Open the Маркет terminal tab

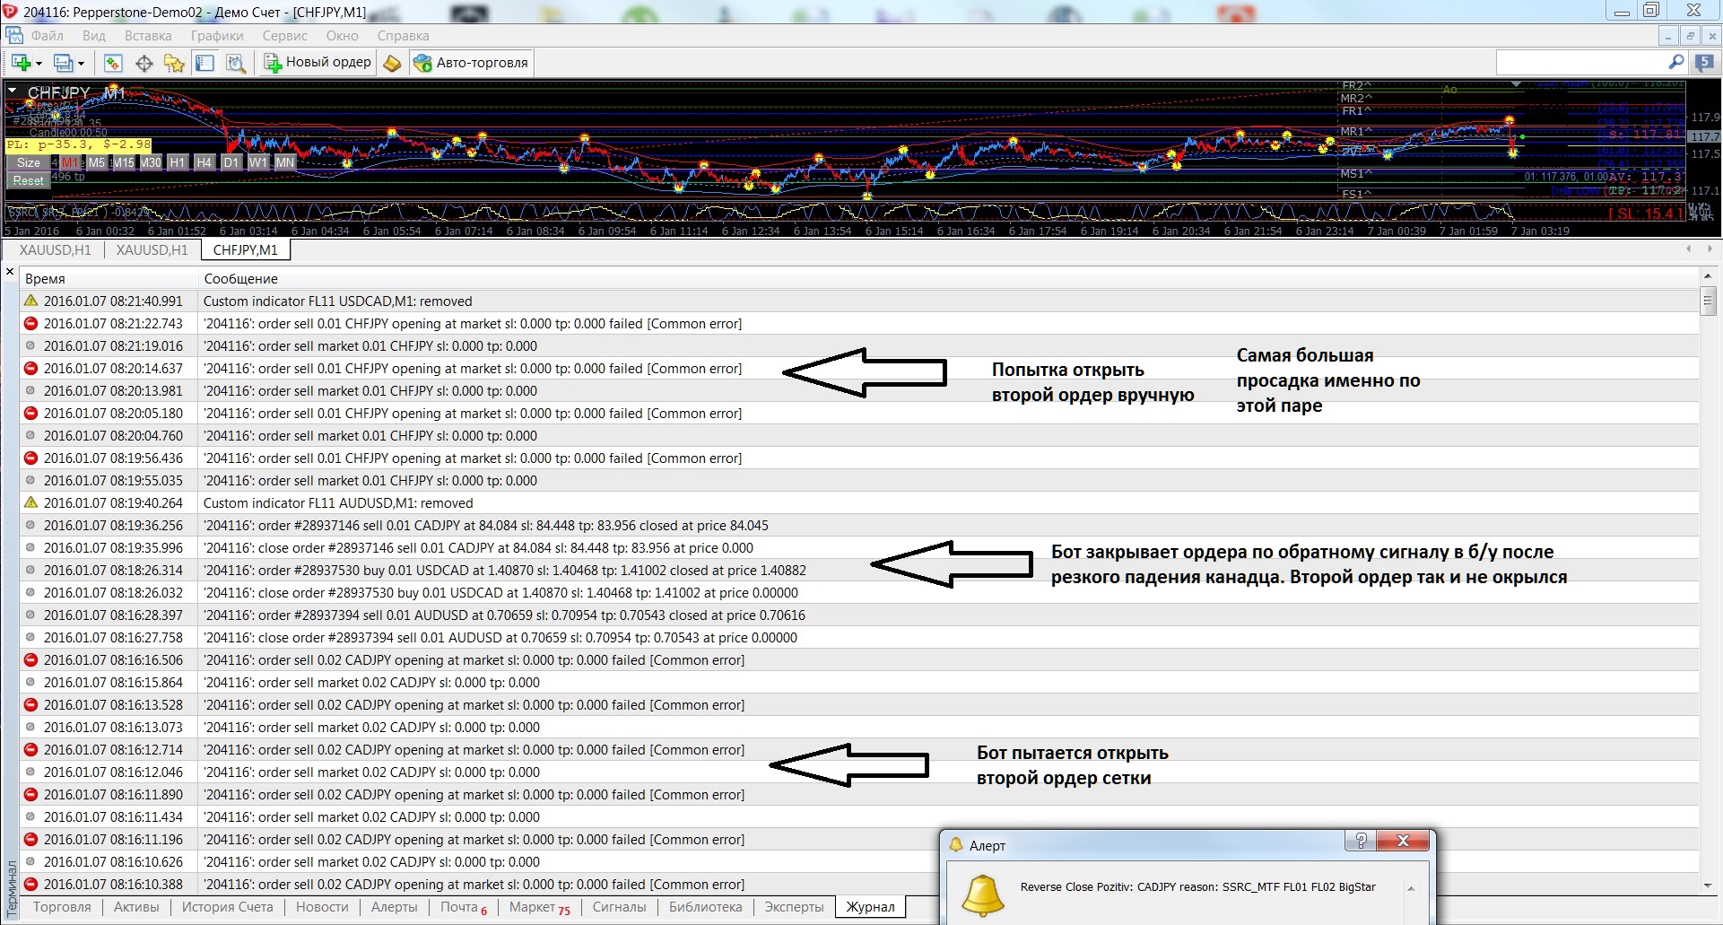(539, 907)
